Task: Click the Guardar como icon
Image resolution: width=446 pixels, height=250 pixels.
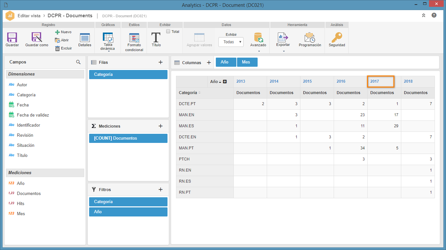Action: click(37, 37)
